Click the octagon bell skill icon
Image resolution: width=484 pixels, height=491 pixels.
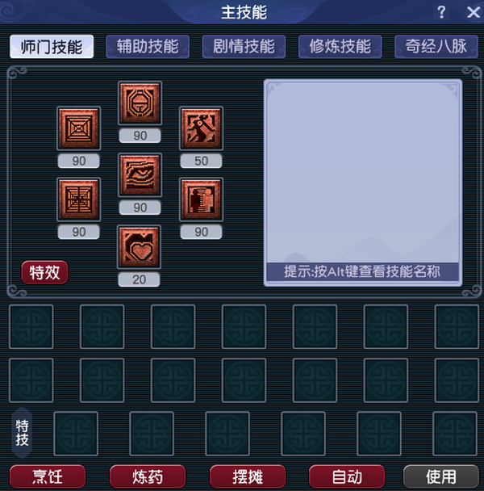point(140,103)
